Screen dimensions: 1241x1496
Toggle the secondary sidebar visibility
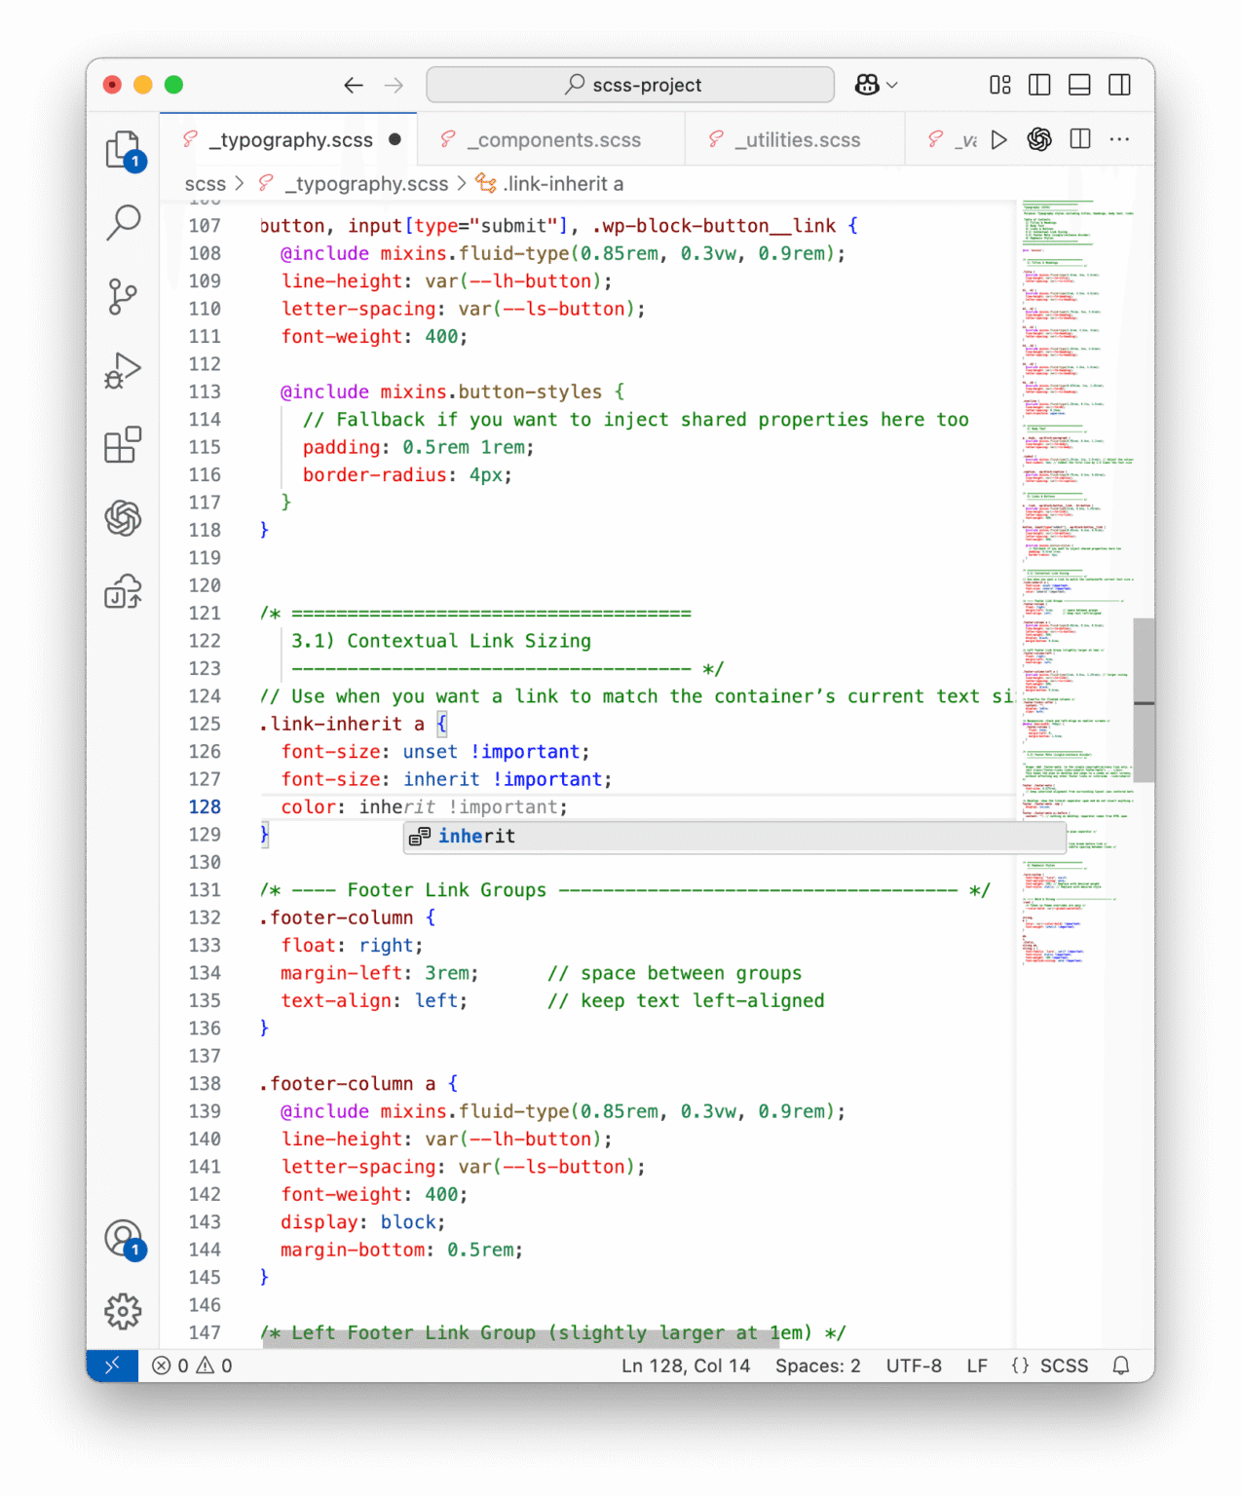(x=1119, y=85)
